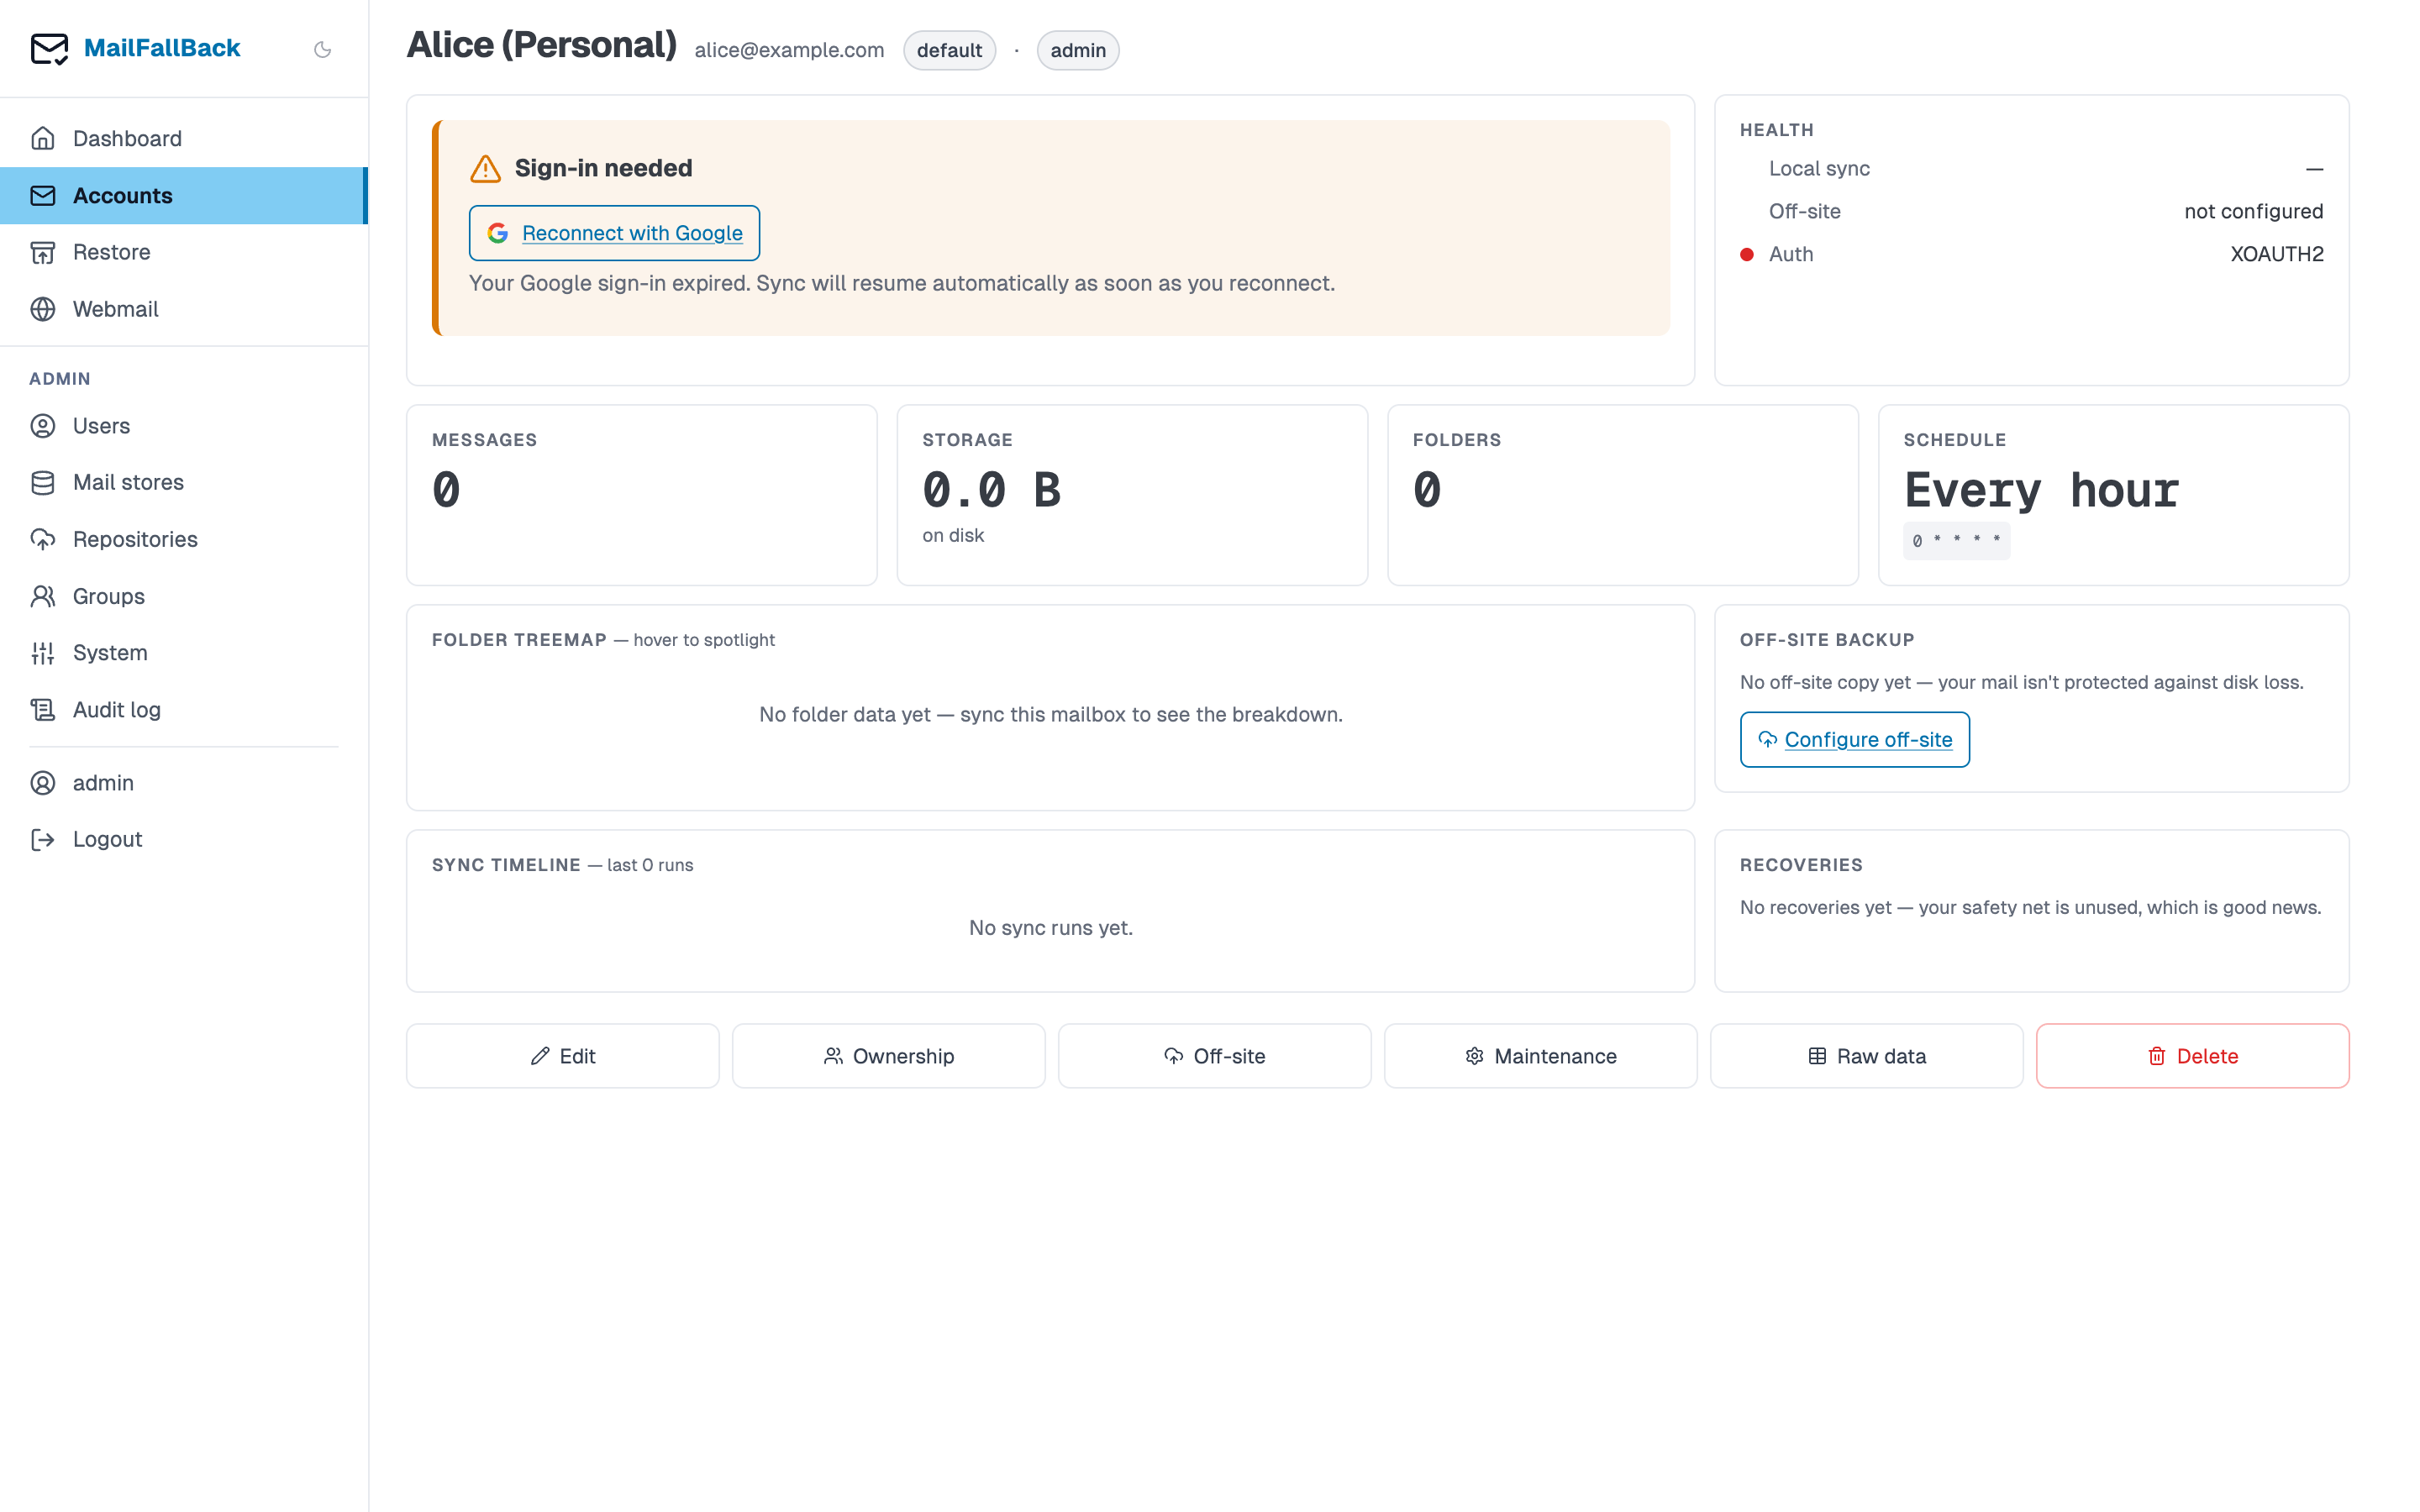Click the alice@example.com email text

(789, 50)
